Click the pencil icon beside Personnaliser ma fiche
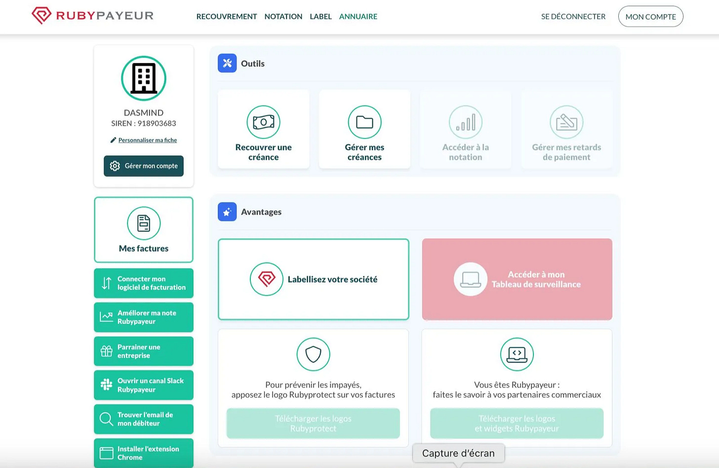The width and height of the screenshot is (719, 468). coord(113,140)
